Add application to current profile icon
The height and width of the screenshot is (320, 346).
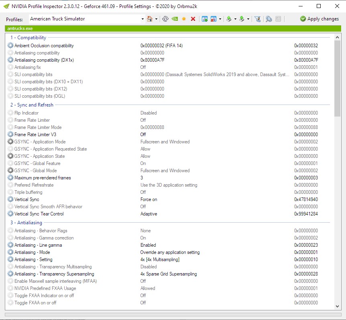coord(205,19)
